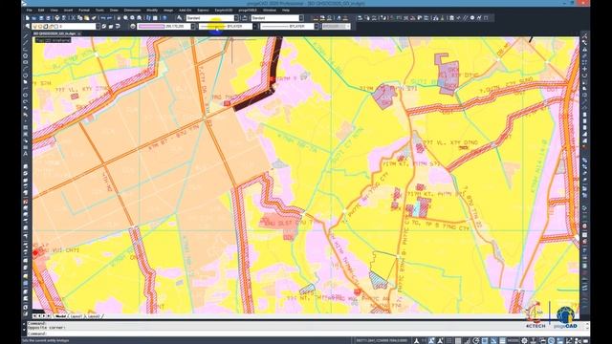Image resolution: width=612 pixels, height=344 pixels.
Task: Open the Image menu
Action: (168, 11)
